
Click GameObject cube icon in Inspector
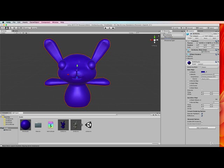pyautogui.click(x=188, y=34)
